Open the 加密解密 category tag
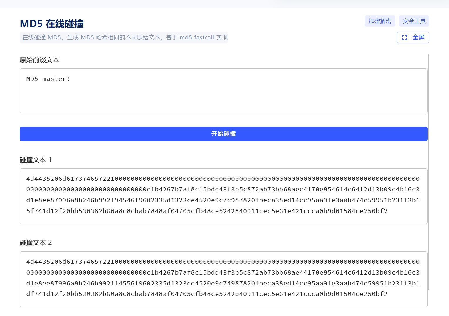 coord(380,21)
